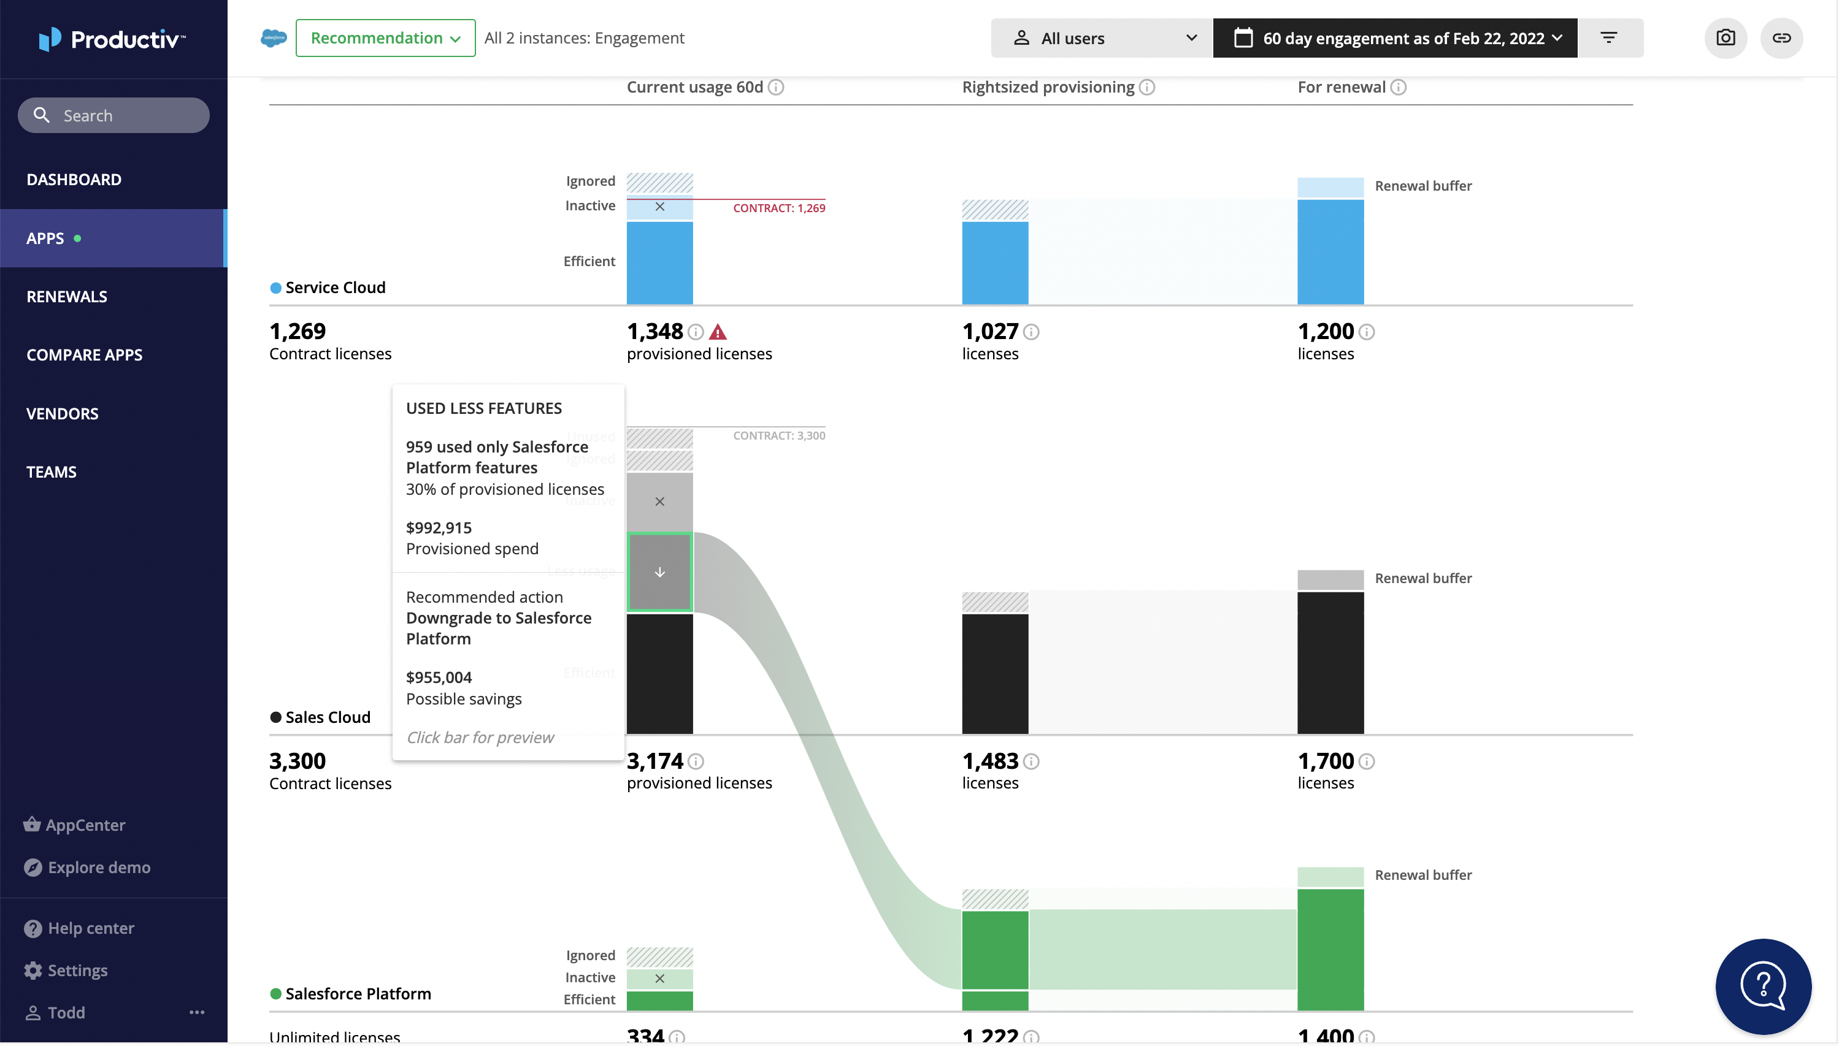Open Compare Apps in the sidebar

(84, 355)
